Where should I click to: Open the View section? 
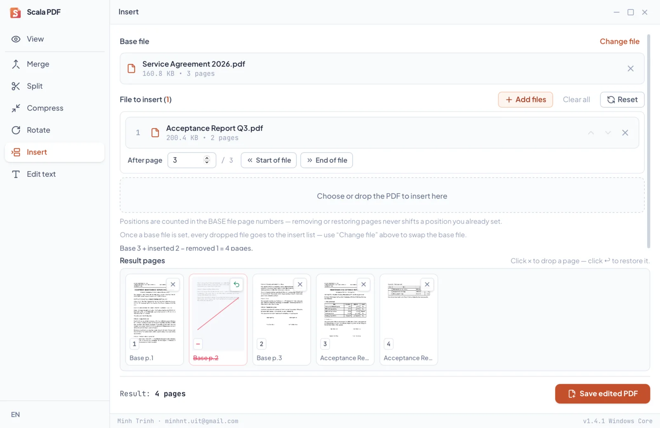click(54, 39)
